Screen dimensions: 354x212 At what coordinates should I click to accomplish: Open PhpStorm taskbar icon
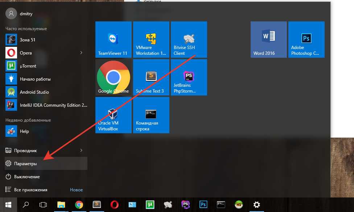[x=186, y=205]
